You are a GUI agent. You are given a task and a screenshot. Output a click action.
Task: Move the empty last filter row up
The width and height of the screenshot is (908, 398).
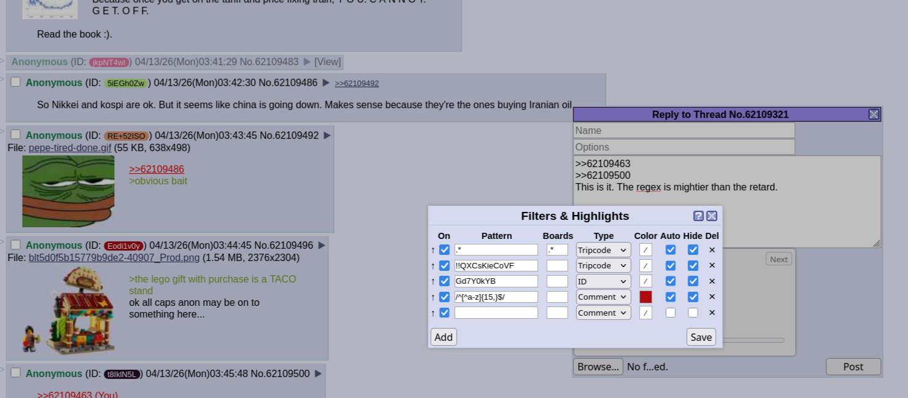[433, 313]
